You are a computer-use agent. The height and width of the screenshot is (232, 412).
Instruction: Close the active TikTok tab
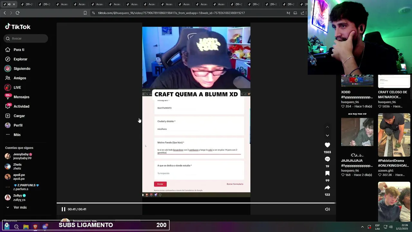[x=14, y=4]
